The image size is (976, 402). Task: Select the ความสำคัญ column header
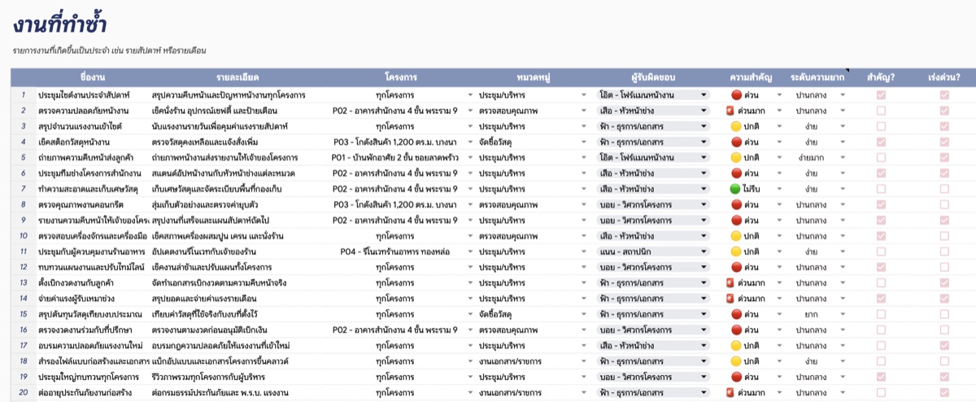tap(752, 78)
